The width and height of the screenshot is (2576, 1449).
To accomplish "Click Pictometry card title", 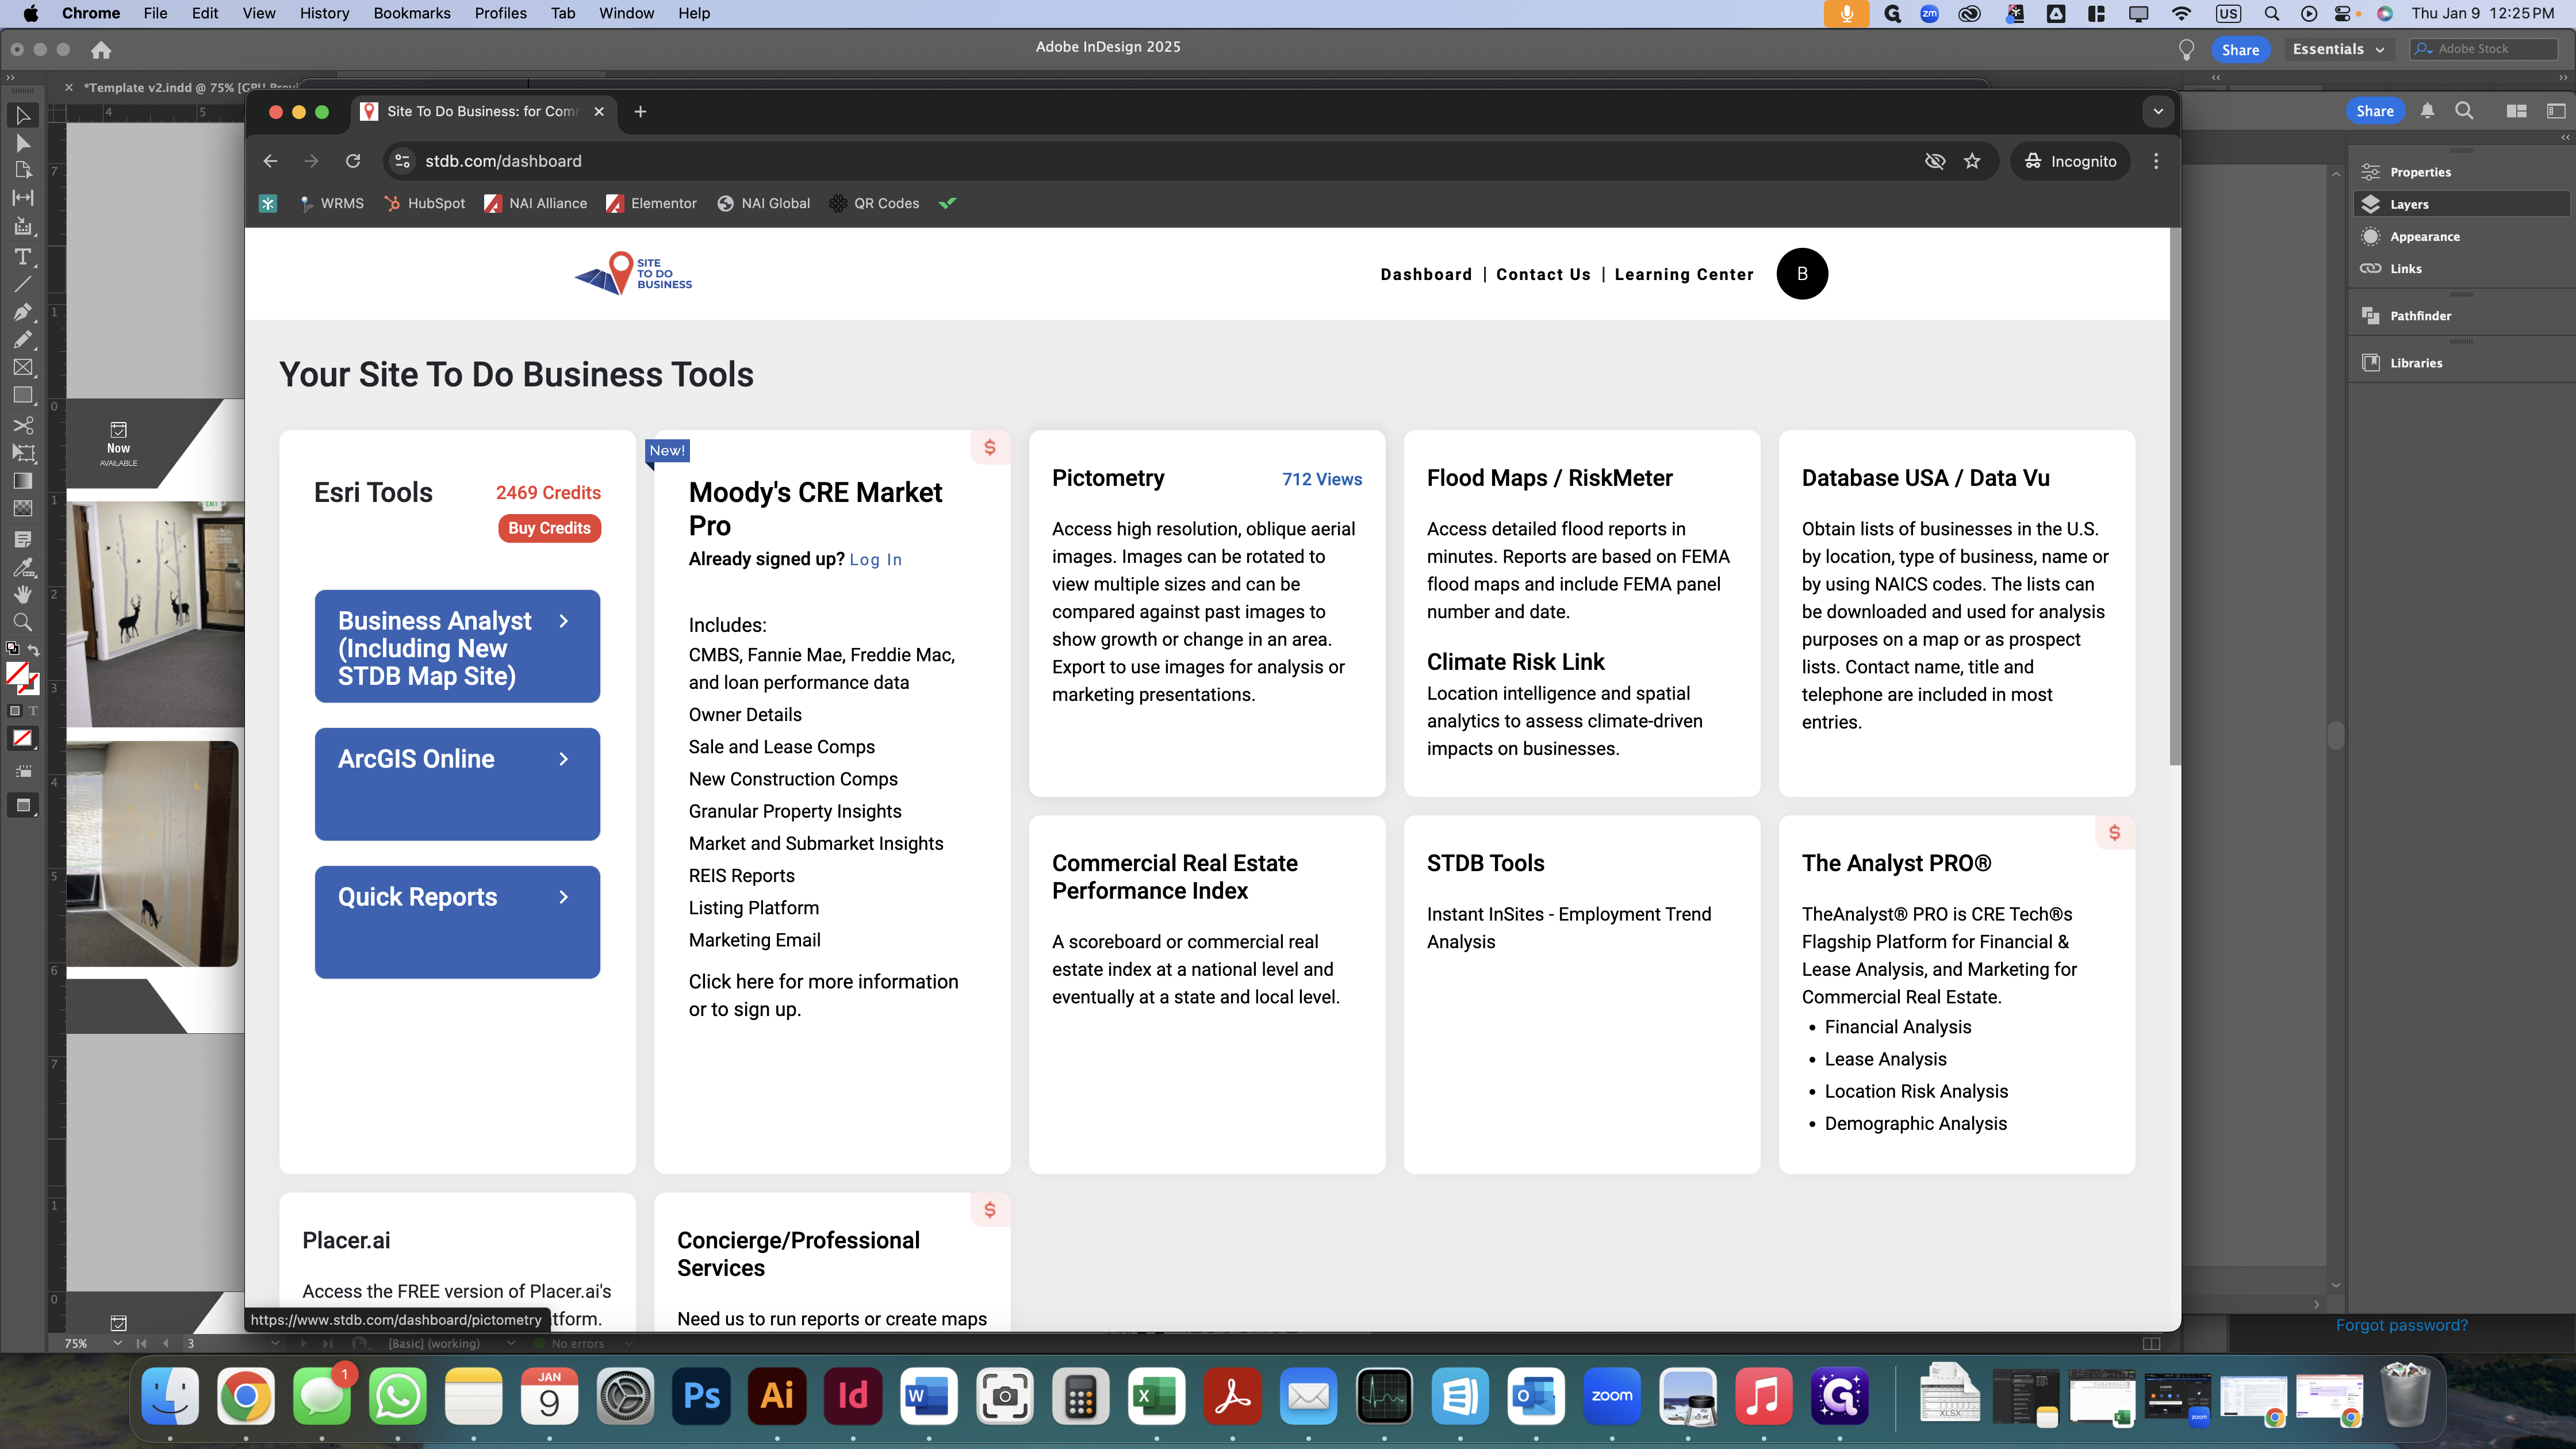I will [x=1108, y=478].
